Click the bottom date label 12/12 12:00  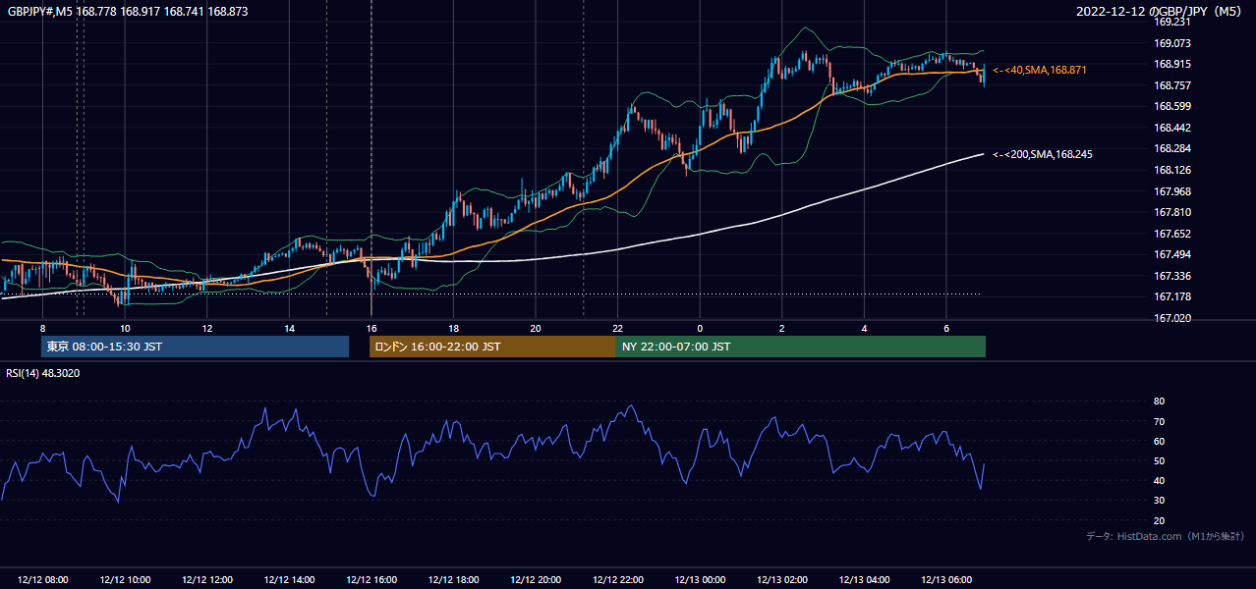(x=206, y=580)
